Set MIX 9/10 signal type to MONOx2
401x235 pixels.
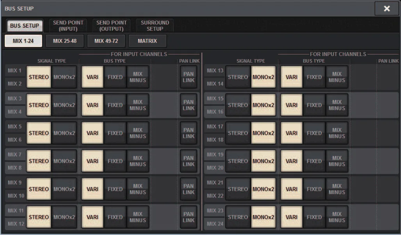pyautogui.click(x=64, y=189)
